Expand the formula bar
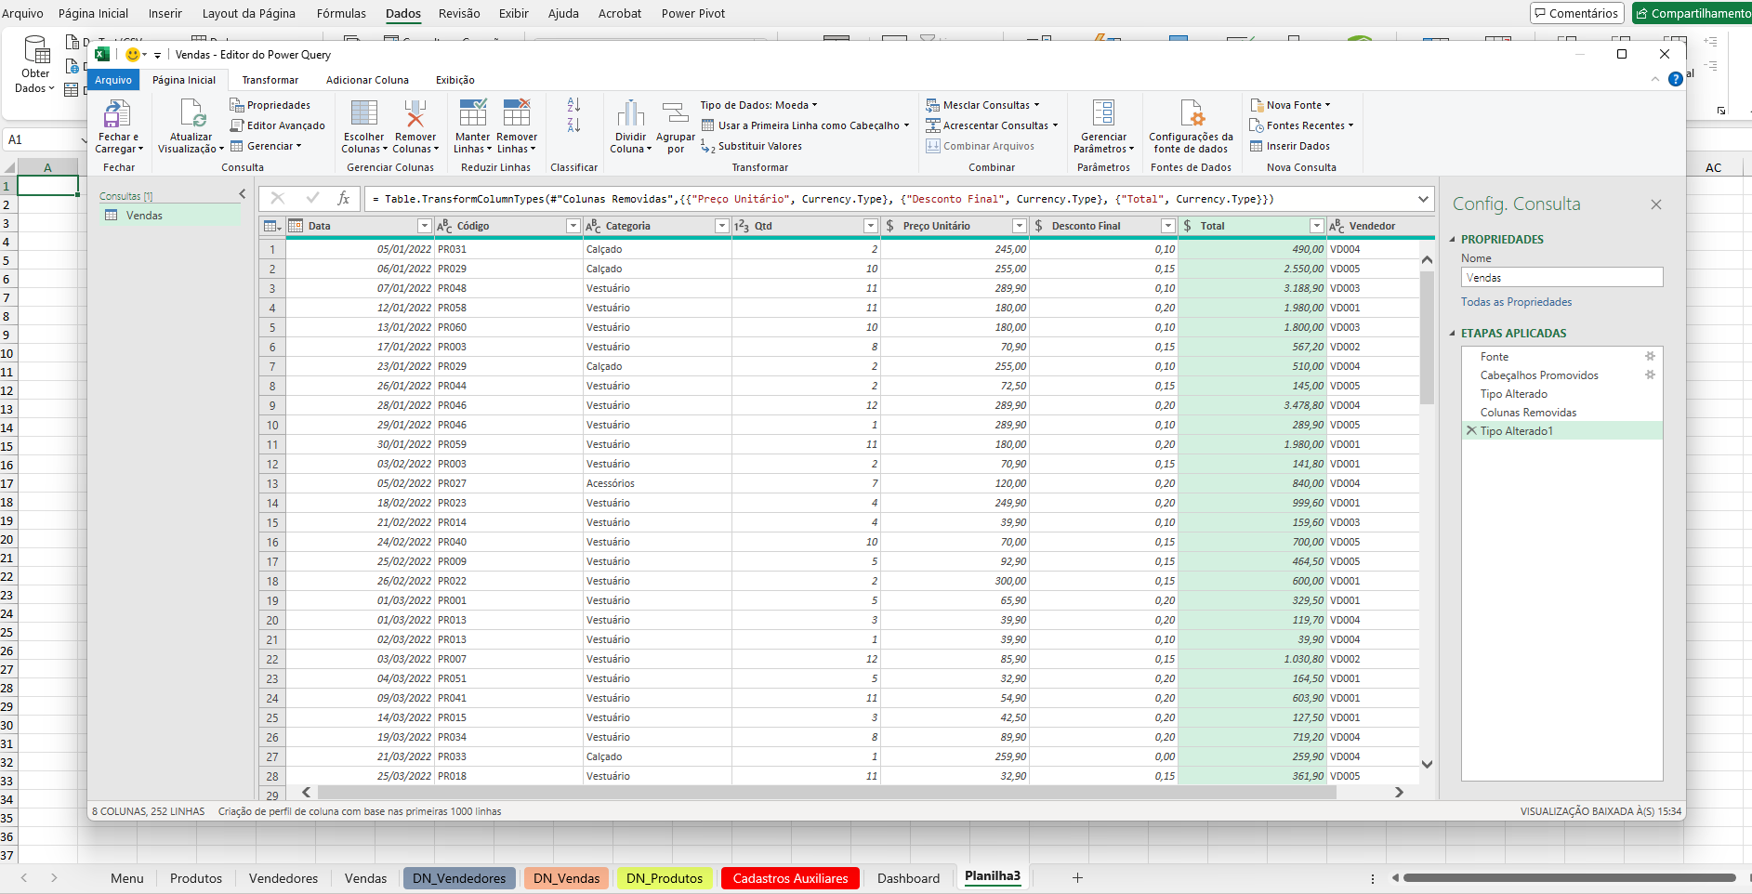1752x894 pixels. tap(1423, 199)
